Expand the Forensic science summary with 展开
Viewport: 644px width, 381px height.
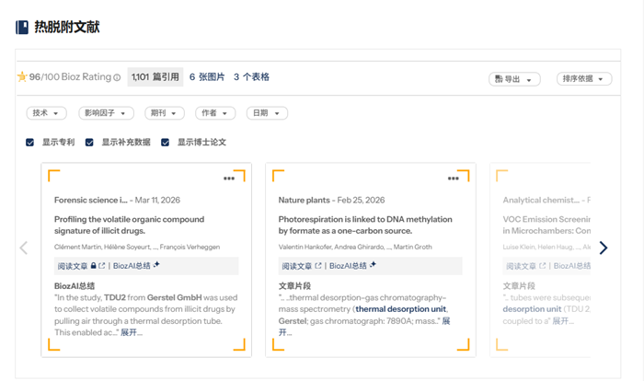click(132, 332)
